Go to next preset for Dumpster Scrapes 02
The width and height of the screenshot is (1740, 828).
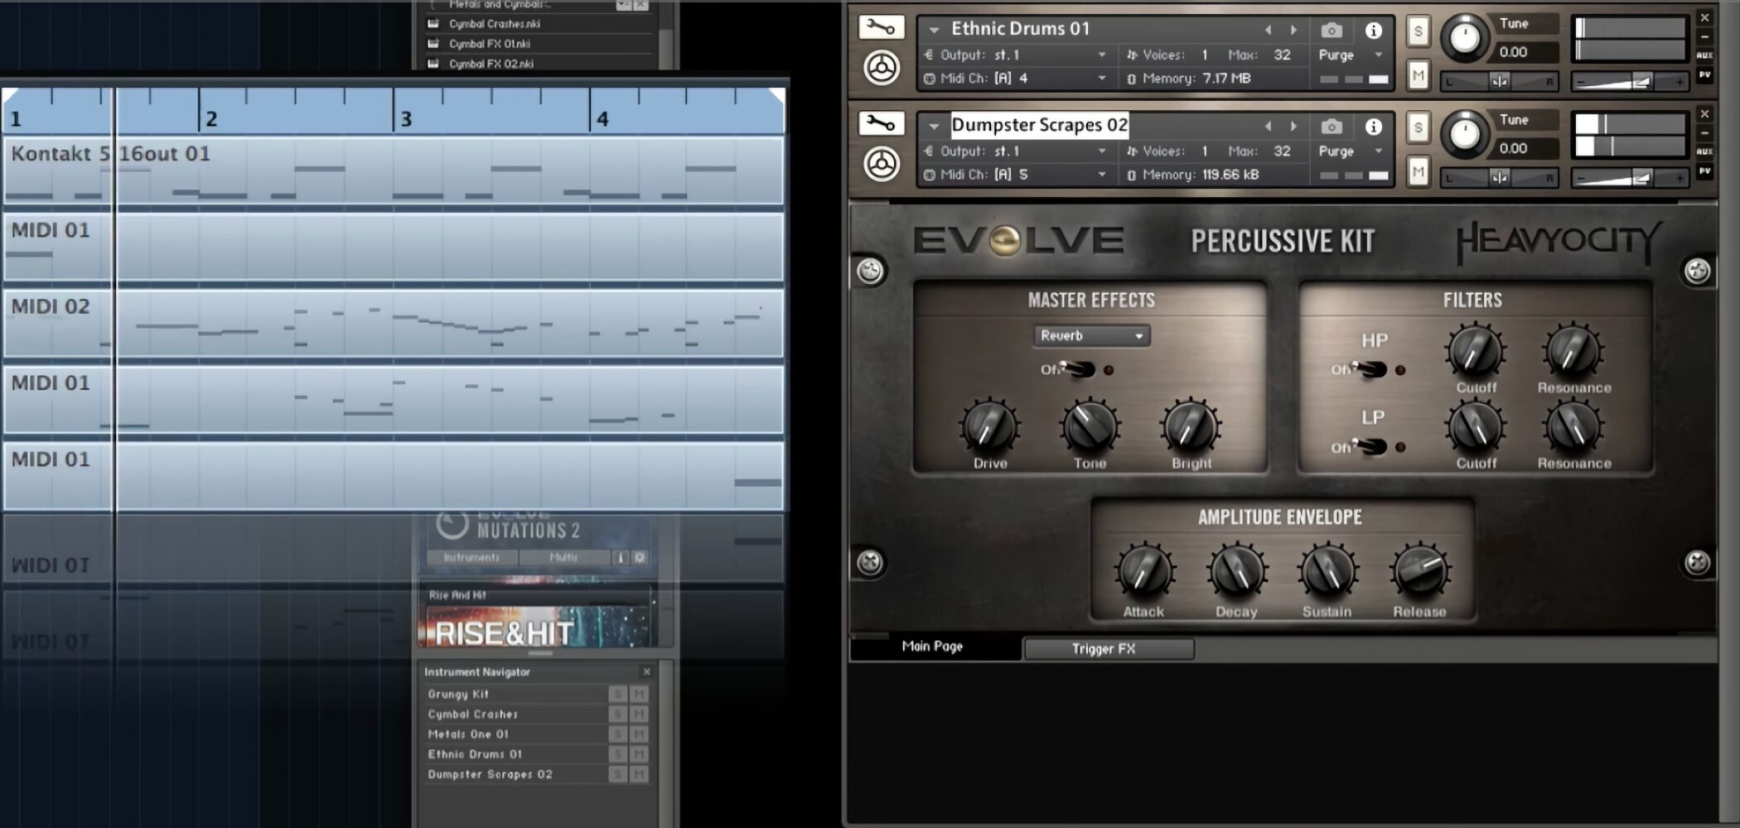pos(1293,126)
